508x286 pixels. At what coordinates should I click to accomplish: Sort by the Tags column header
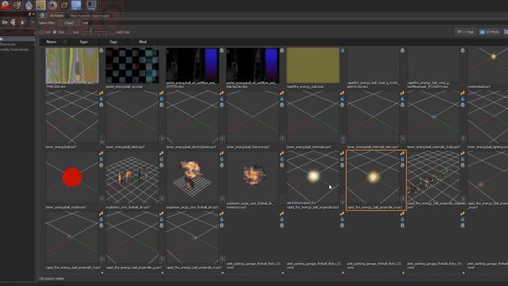pos(114,42)
